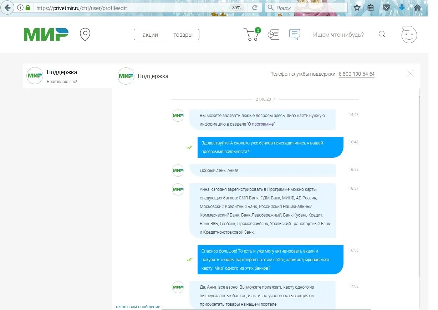The width and height of the screenshot is (438, 310).
Task: Click the browser back arrow button
Action: 7,7
